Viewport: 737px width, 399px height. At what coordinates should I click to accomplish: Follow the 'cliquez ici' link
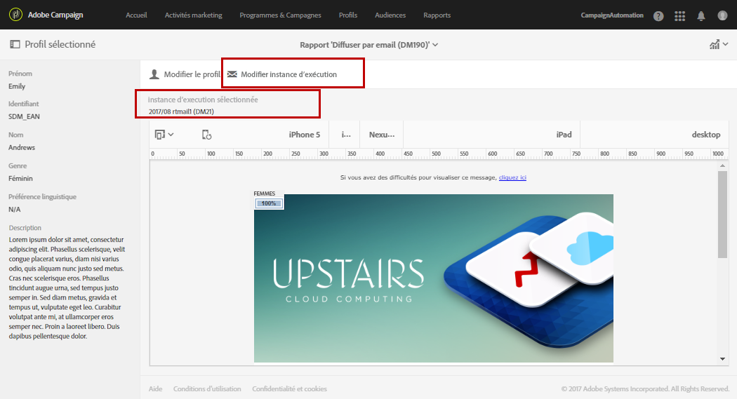point(512,177)
